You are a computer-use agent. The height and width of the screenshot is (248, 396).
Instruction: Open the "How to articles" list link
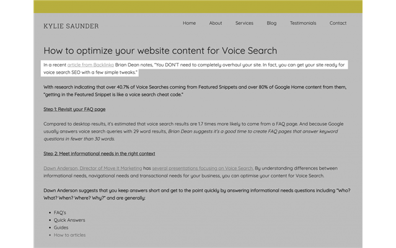click(69, 235)
